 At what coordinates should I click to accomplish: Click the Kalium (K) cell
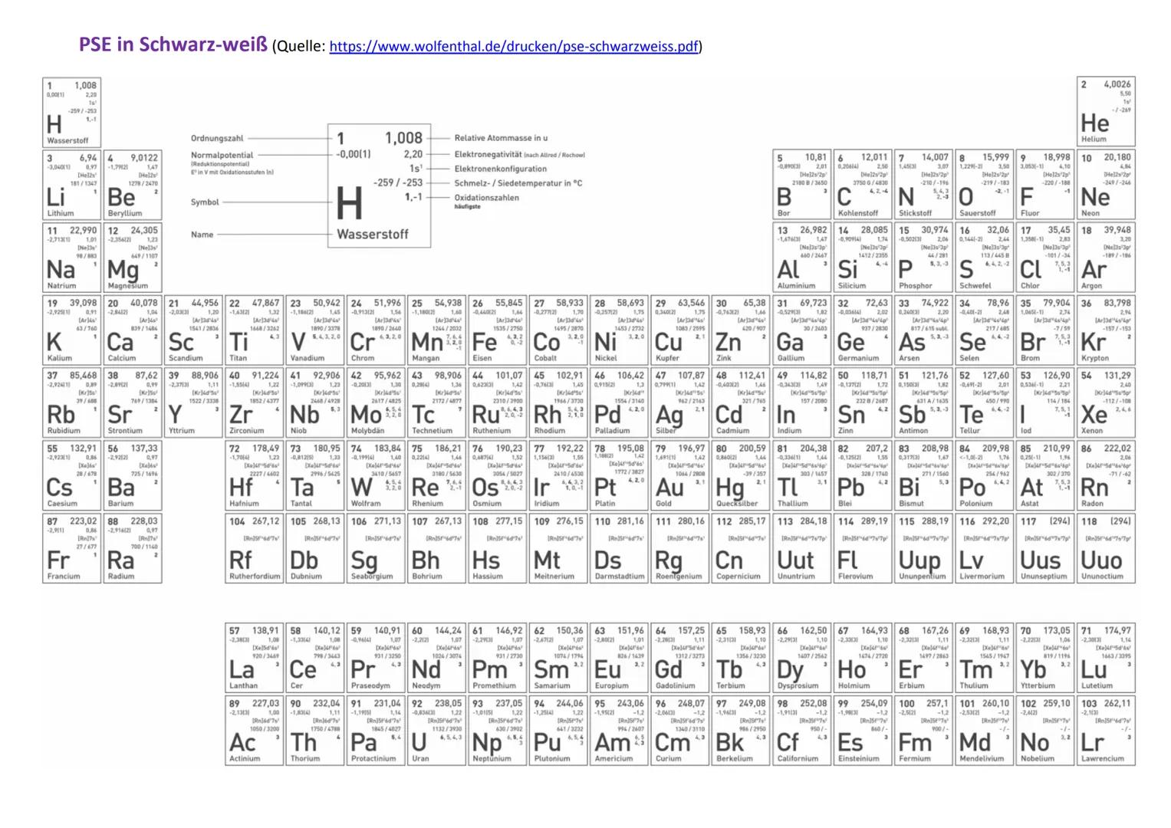[72, 330]
